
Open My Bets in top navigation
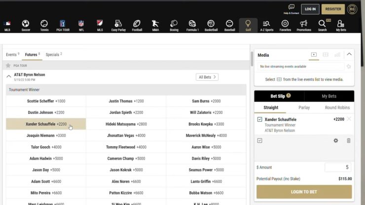(x=341, y=26)
